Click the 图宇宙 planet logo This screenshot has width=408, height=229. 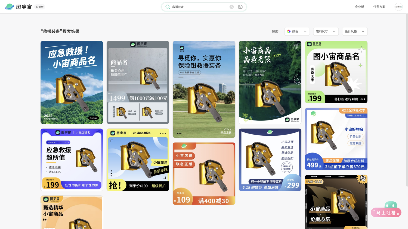10,7
